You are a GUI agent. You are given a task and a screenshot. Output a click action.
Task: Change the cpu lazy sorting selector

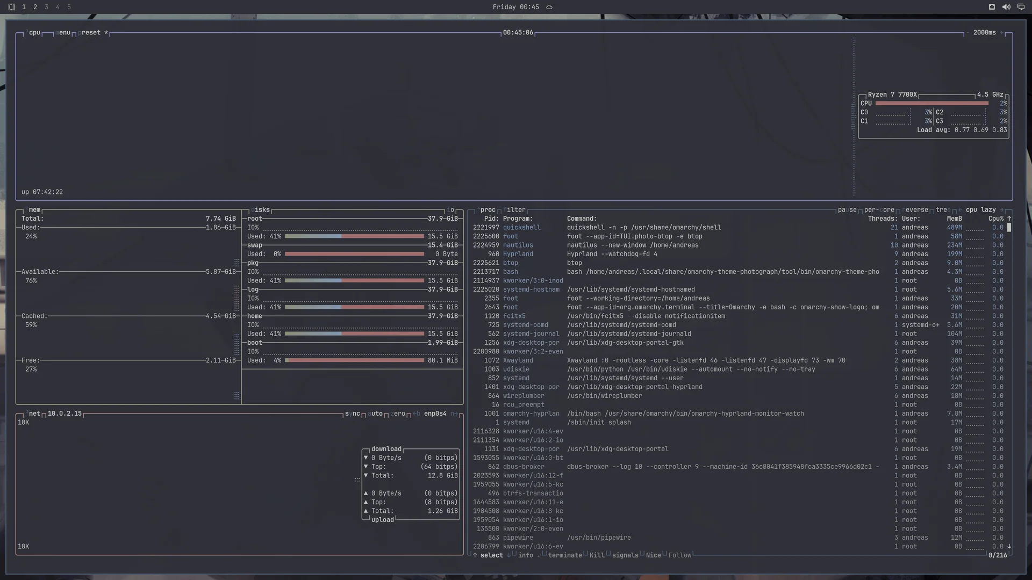pyautogui.click(x=981, y=210)
